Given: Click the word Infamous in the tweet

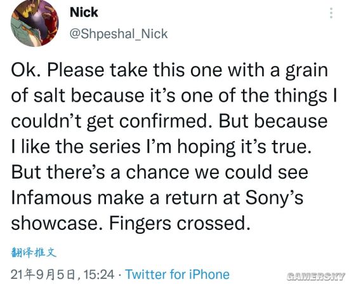Looking at the screenshot, I should coord(51,198).
